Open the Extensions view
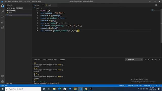The height and width of the screenshot is (91, 162). (x=3, y=28)
